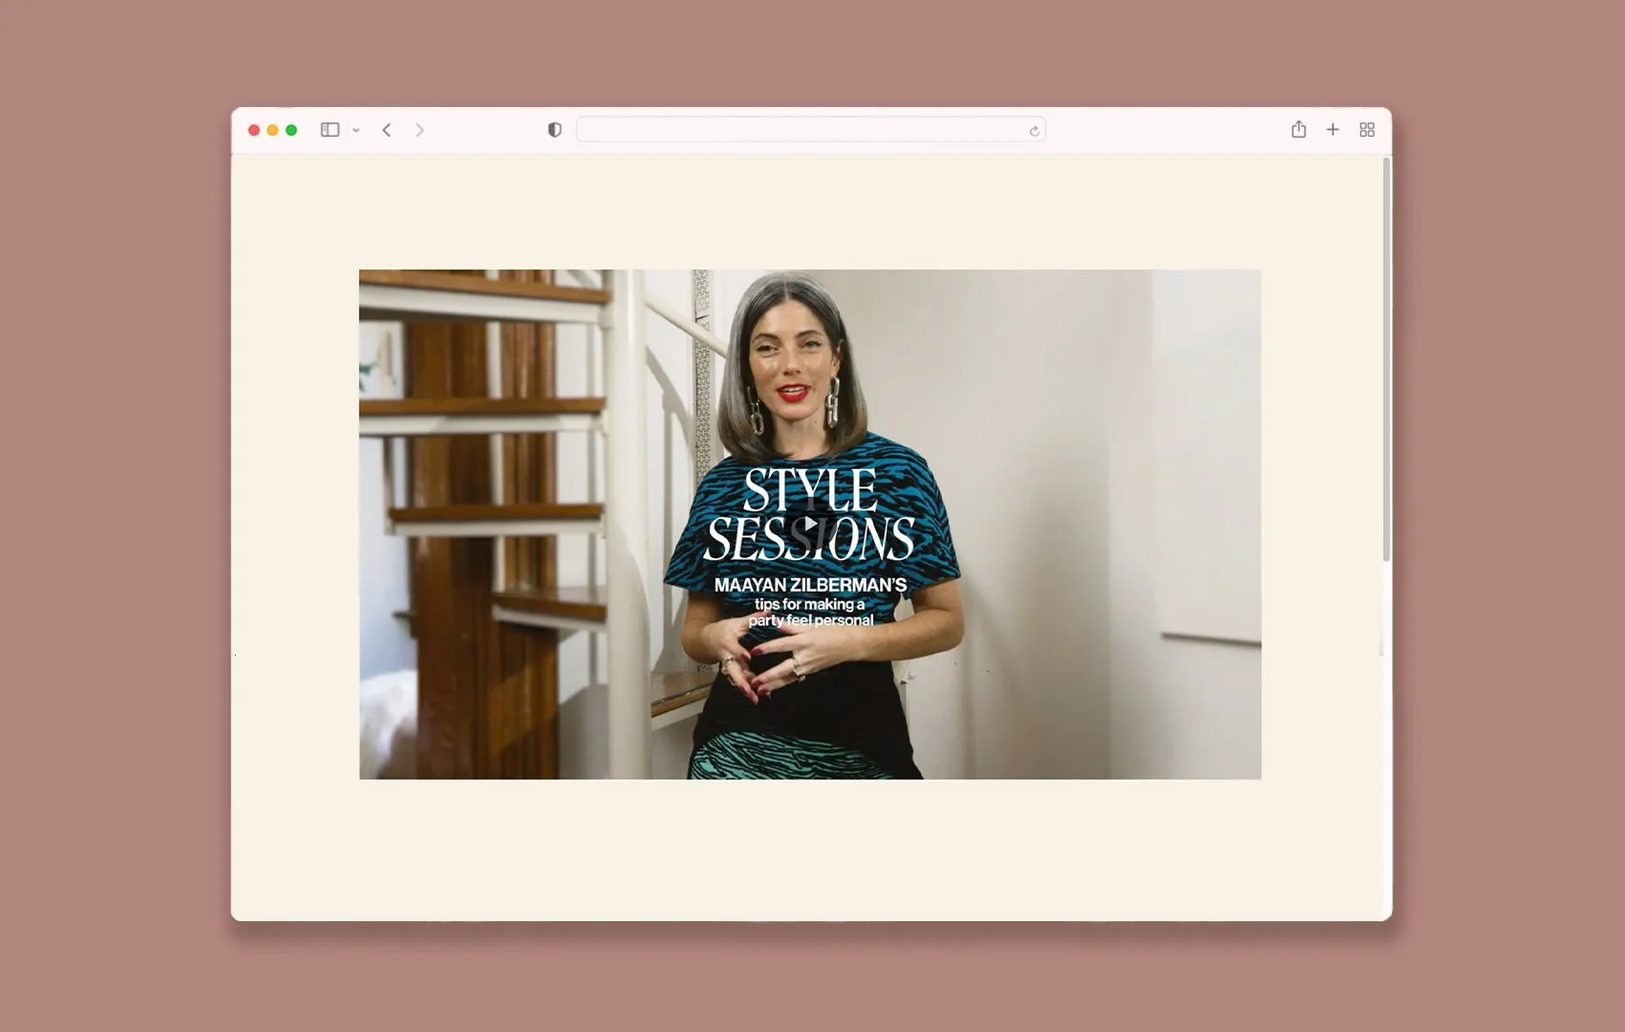1625x1032 pixels.
Task: Minimize the Safari window
Action: pyautogui.click(x=272, y=130)
